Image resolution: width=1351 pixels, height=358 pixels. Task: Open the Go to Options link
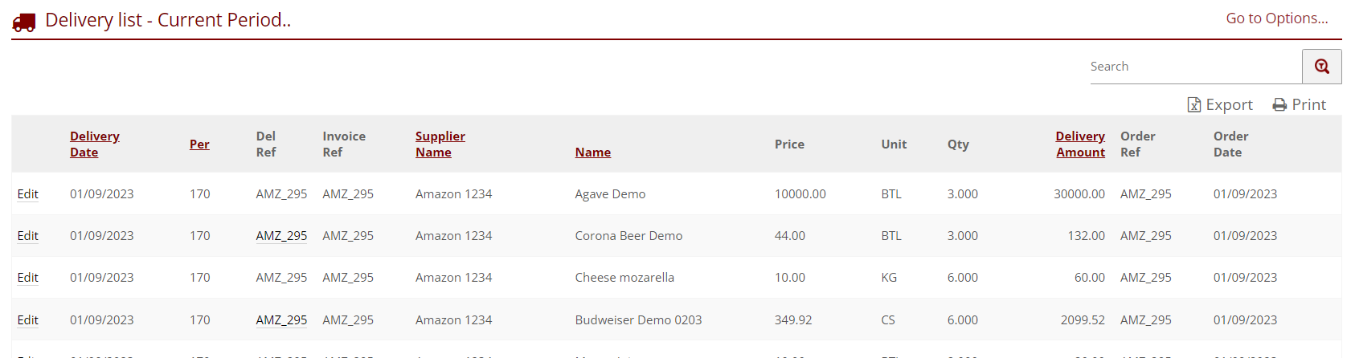(x=1276, y=18)
